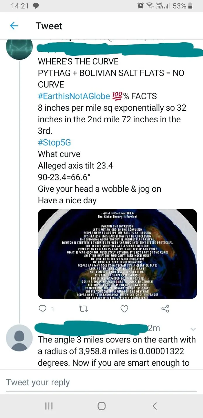This screenshot has width=203, height=418.
Task: Tap the Android home button
Action: [x=101, y=406]
